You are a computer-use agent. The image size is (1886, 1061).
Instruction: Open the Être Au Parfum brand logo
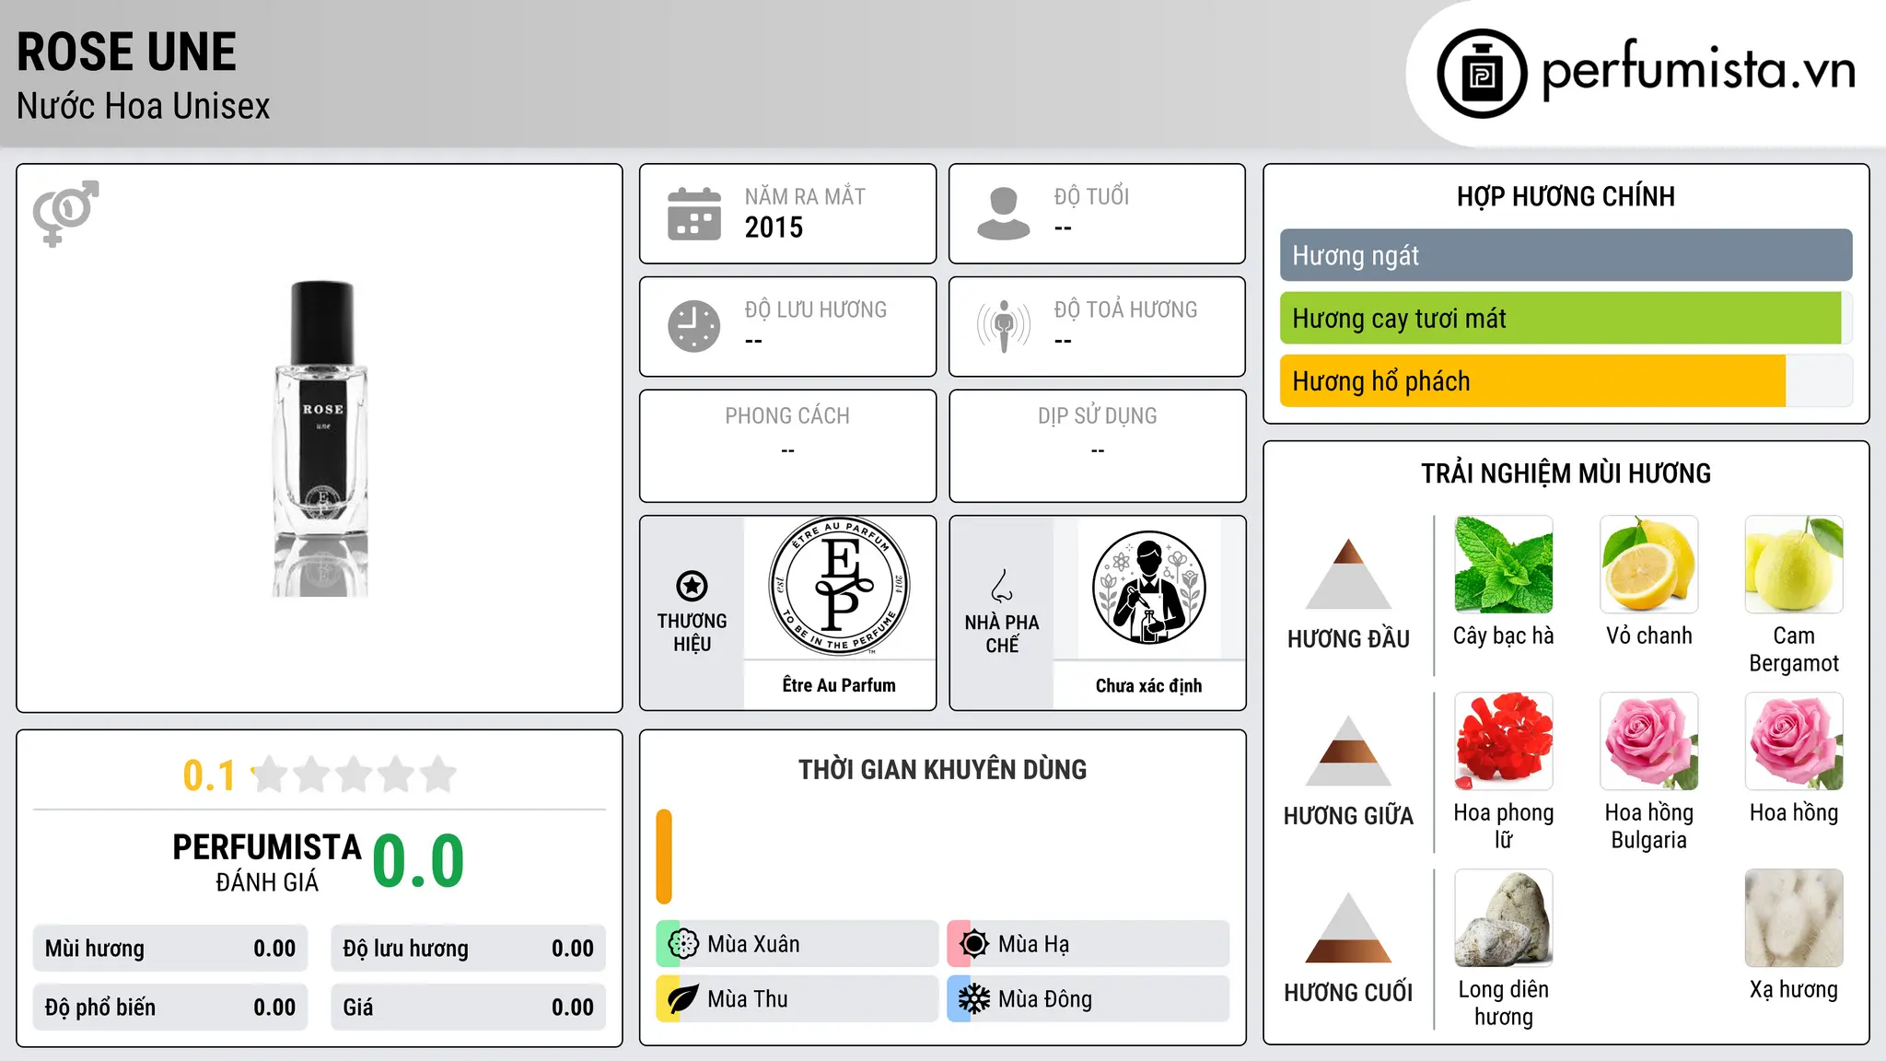point(839,587)
